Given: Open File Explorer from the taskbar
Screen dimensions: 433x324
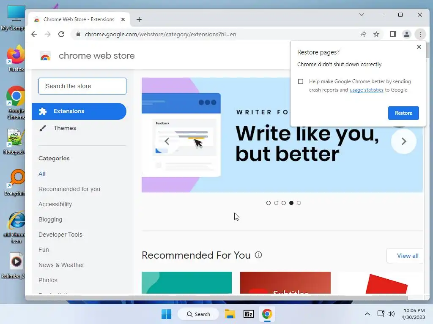Looking at the screenshot, I should [230, 314].
